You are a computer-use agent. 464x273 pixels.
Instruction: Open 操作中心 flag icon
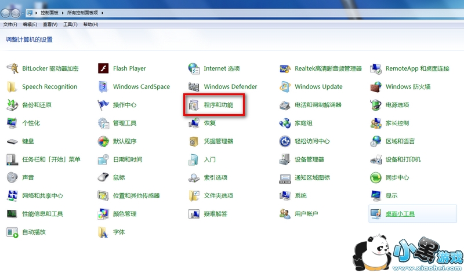(x=103, y=105)
